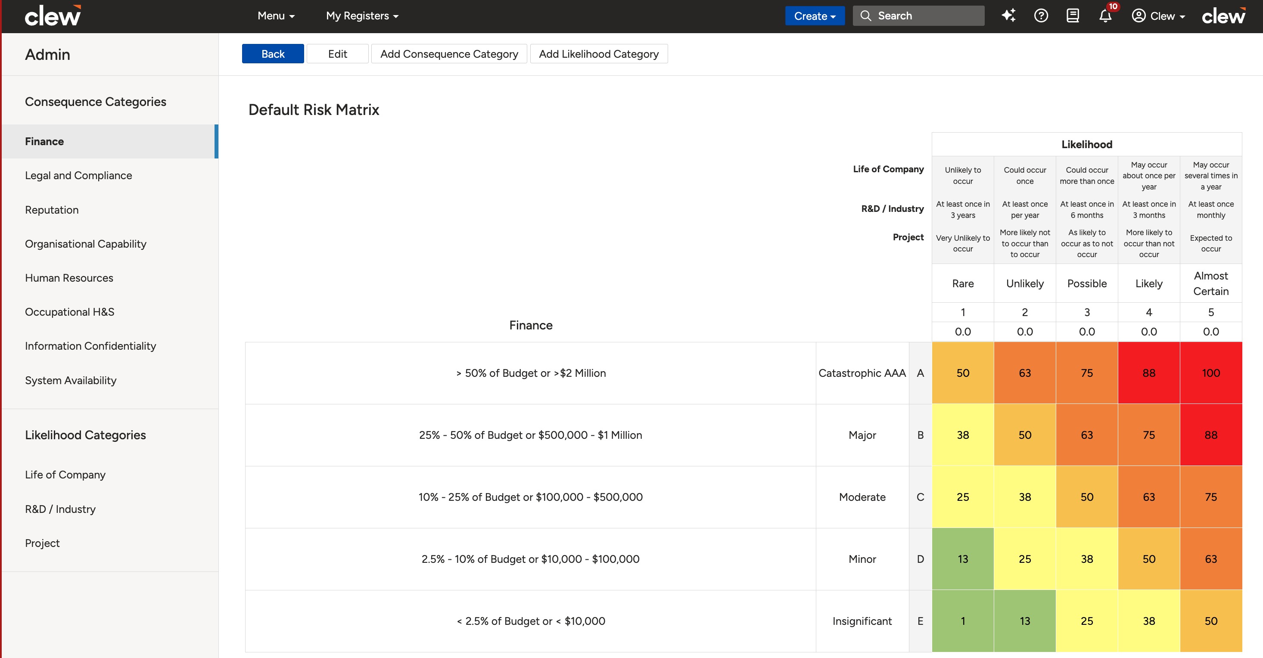Click the green cell 1 in Insignificant row
The width and height of the screenshot is (1263, 658).
pos(962,621)
